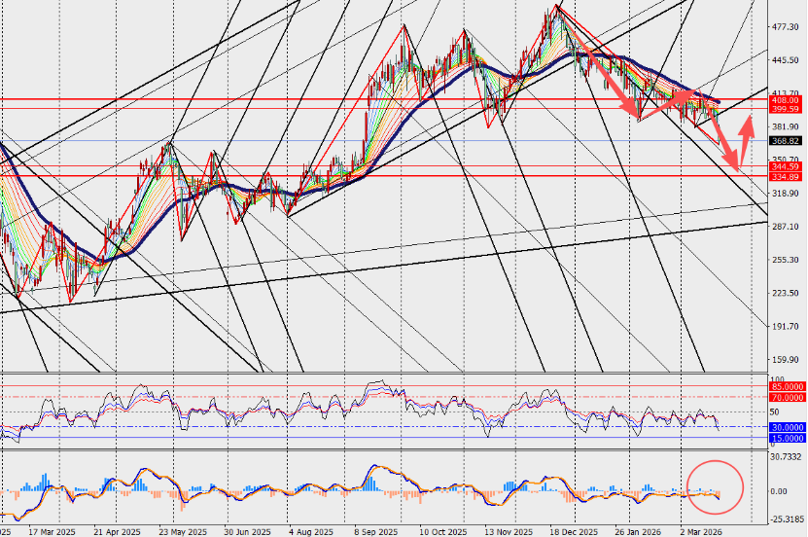Select the blue 30.0000 oversold level label
Screen dimensions: 808x537
(x=788, y=426)
